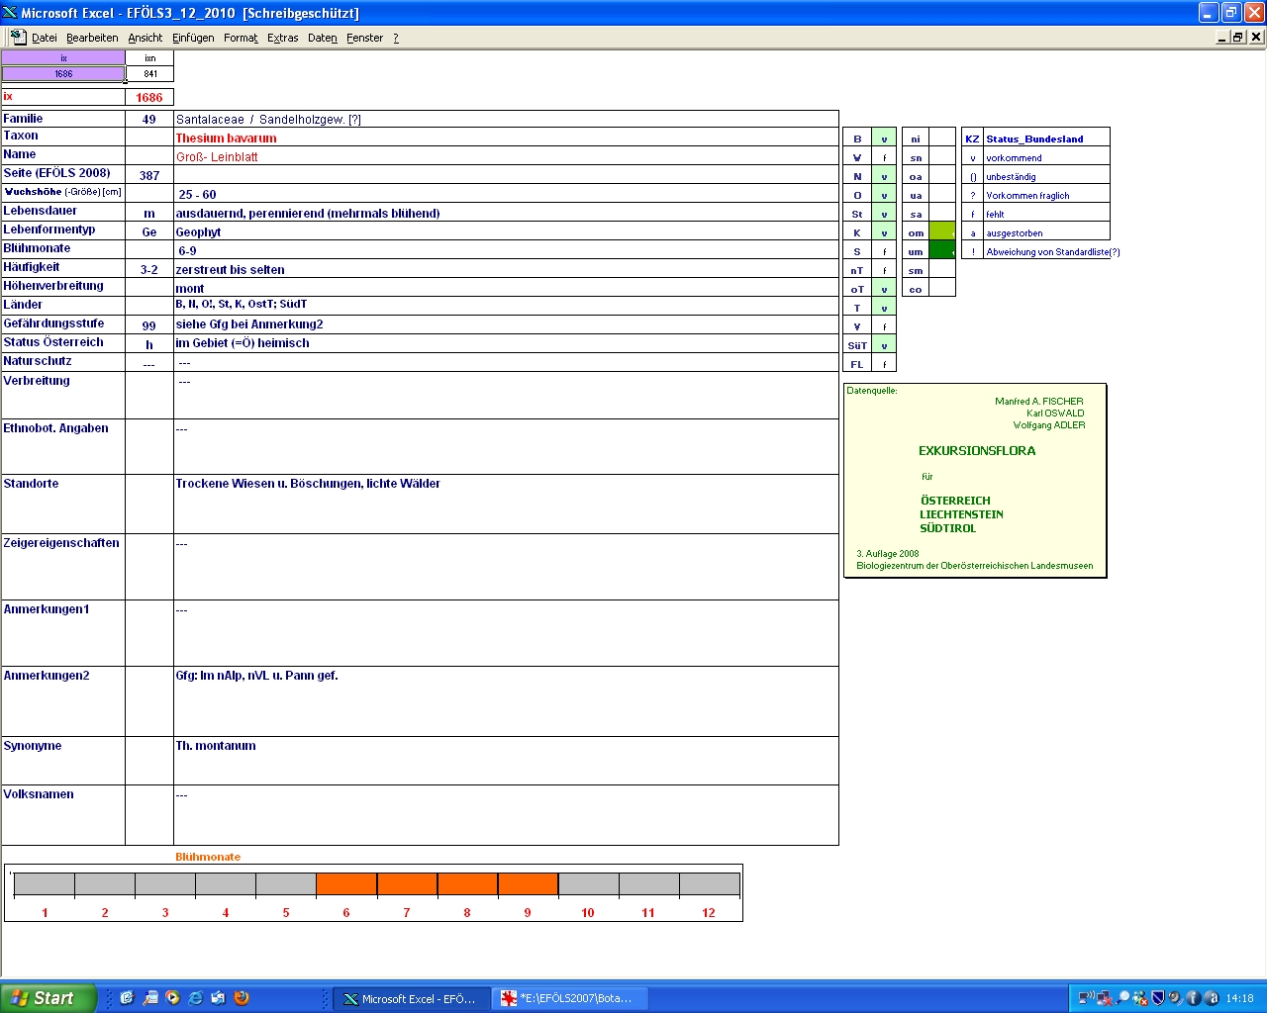The width and height of the screenshot is (1267, 1013).
Task: Click the Excel icon in the title bar
Action: (10, 12)
